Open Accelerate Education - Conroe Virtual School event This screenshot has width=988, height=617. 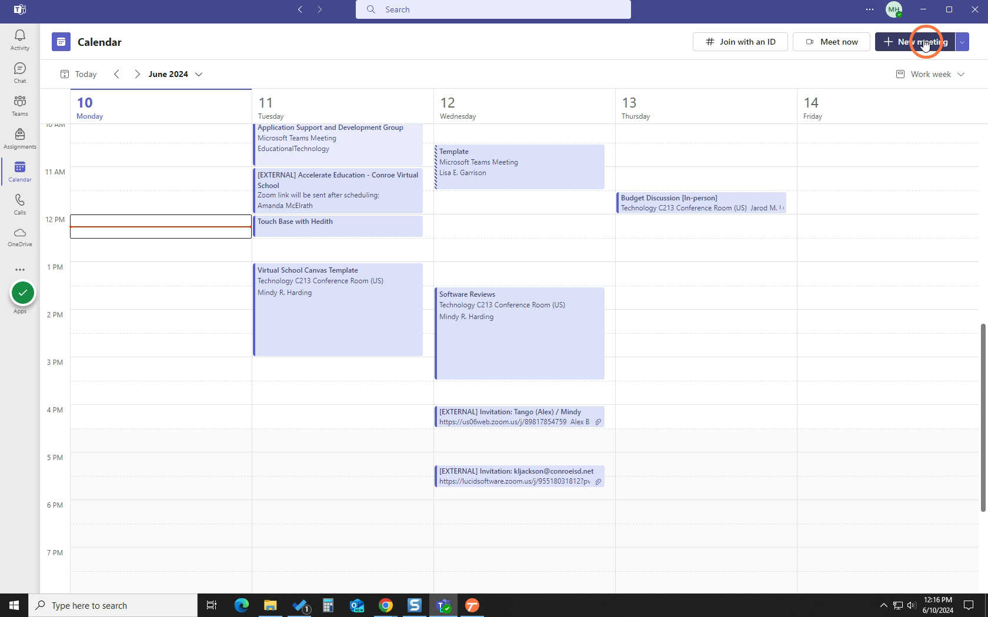coord(338,190)
